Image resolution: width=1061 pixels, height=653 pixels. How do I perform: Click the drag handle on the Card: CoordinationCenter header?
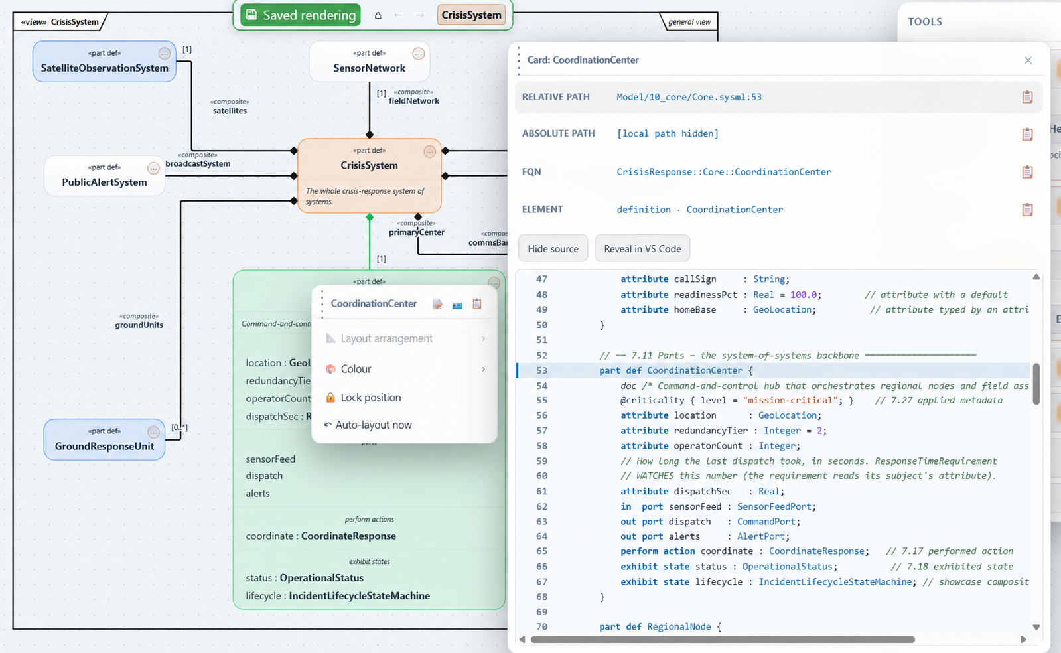(x=519, y=60)
